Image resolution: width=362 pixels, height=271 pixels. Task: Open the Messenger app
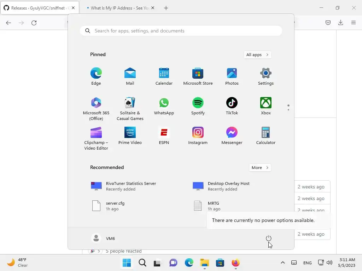coord(232,136)
